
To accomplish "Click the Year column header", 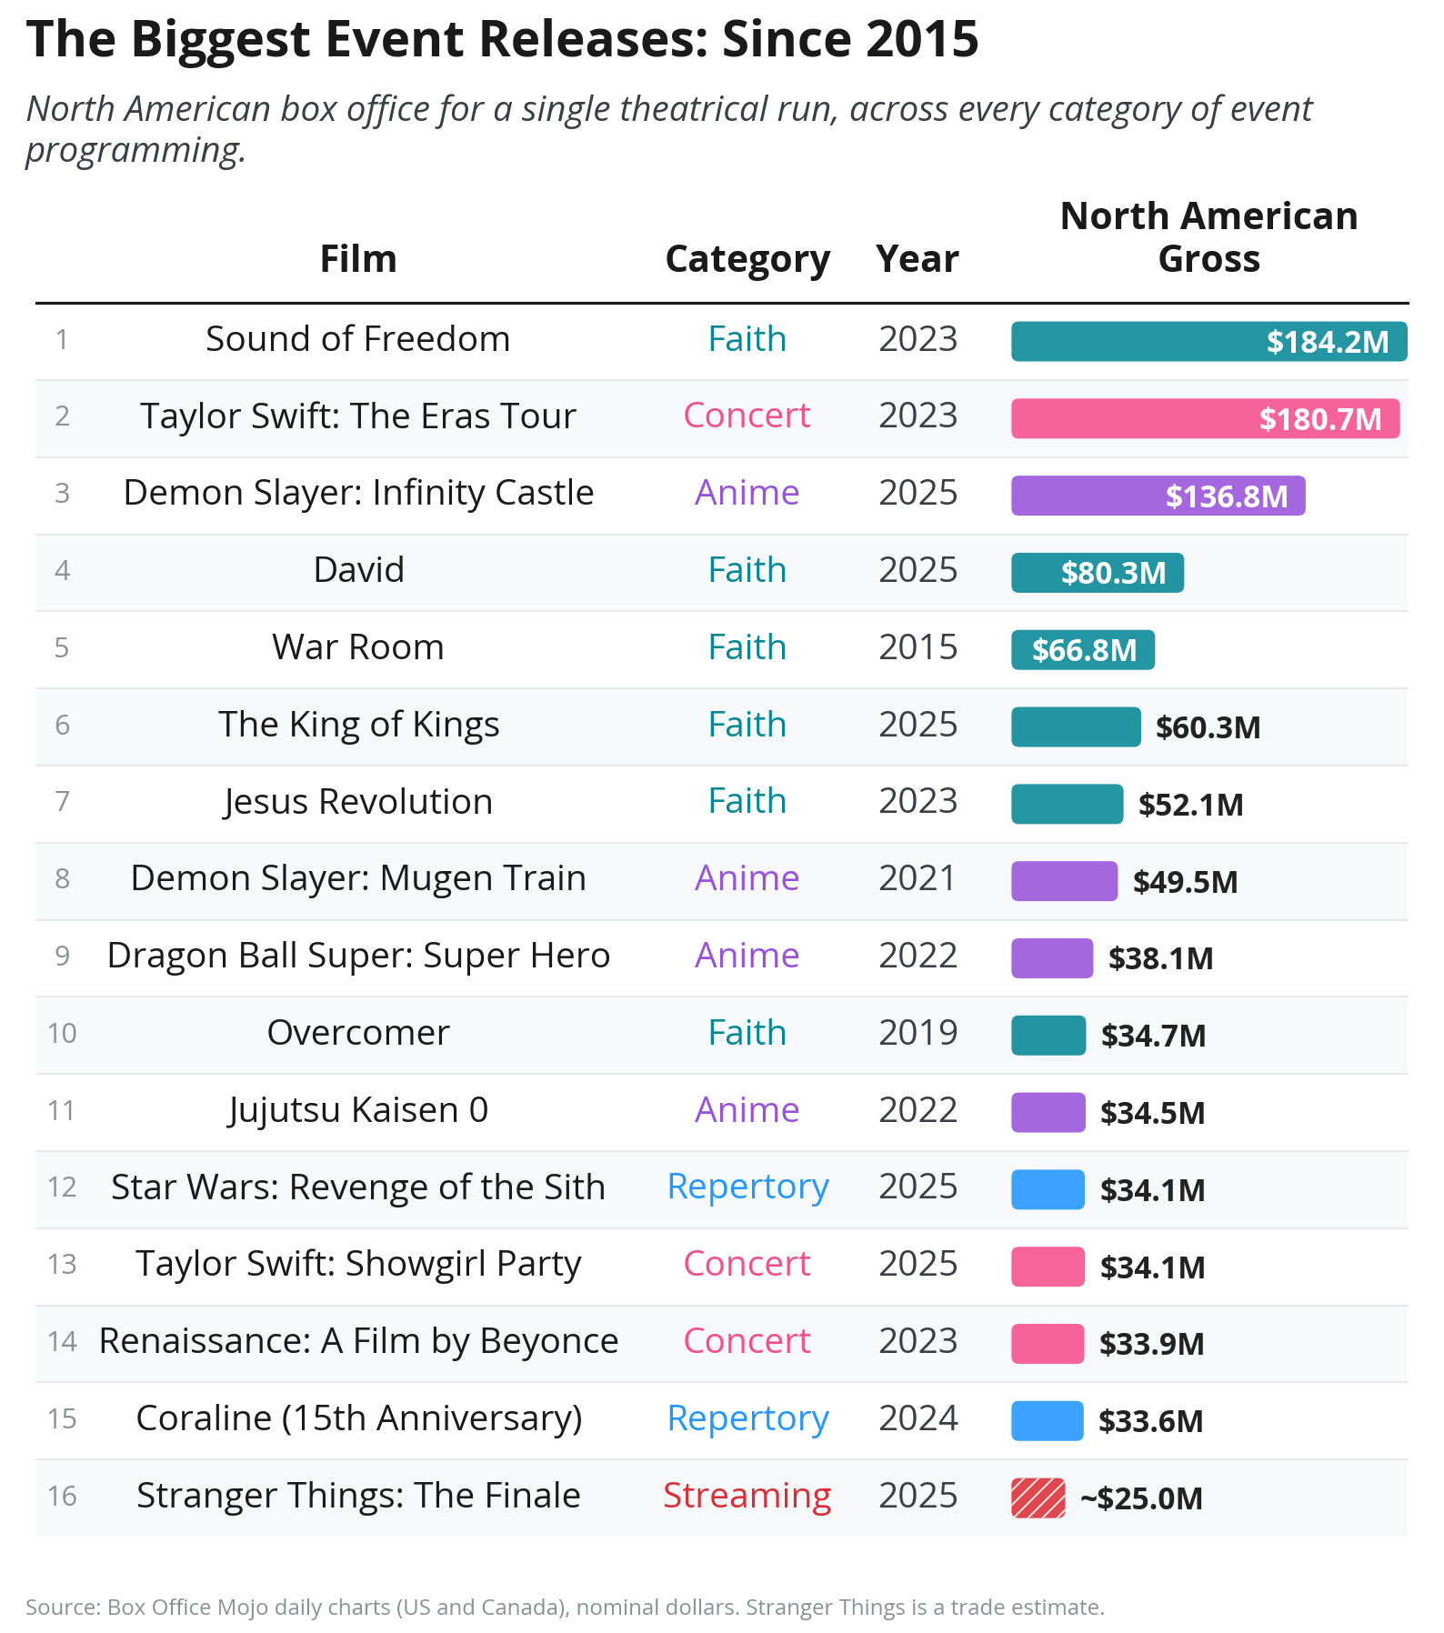I will tap(918, 259).
